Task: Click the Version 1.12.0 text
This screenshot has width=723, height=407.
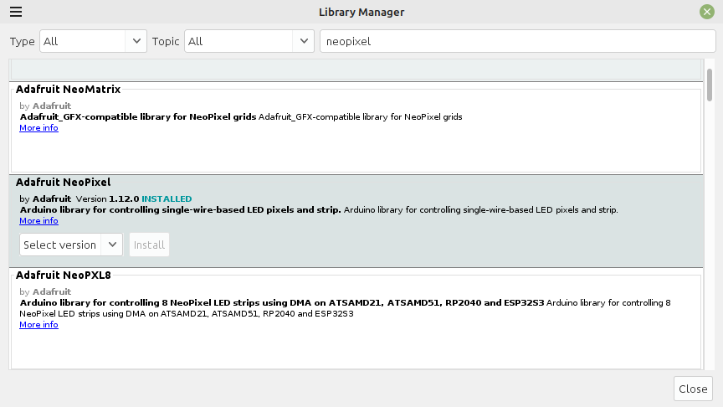Action: tap(107, 198)
